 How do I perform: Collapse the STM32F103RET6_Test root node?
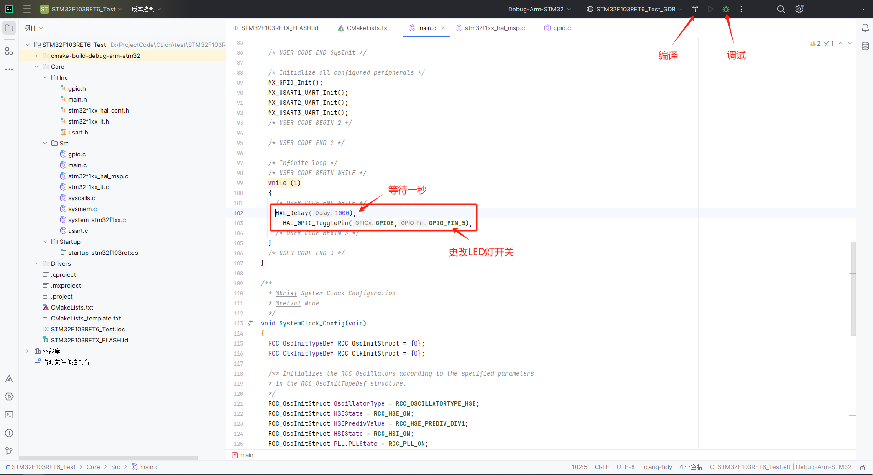28,45
